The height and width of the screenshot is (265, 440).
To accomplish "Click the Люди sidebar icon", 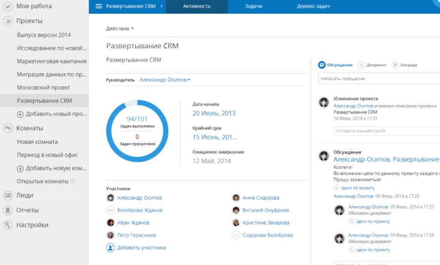I will [x=8, y=195].
